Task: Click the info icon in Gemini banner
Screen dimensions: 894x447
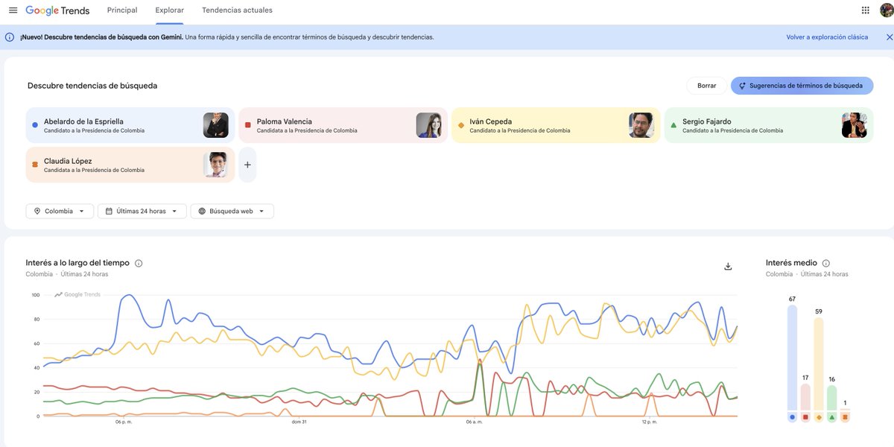Action: coord(10,37)
